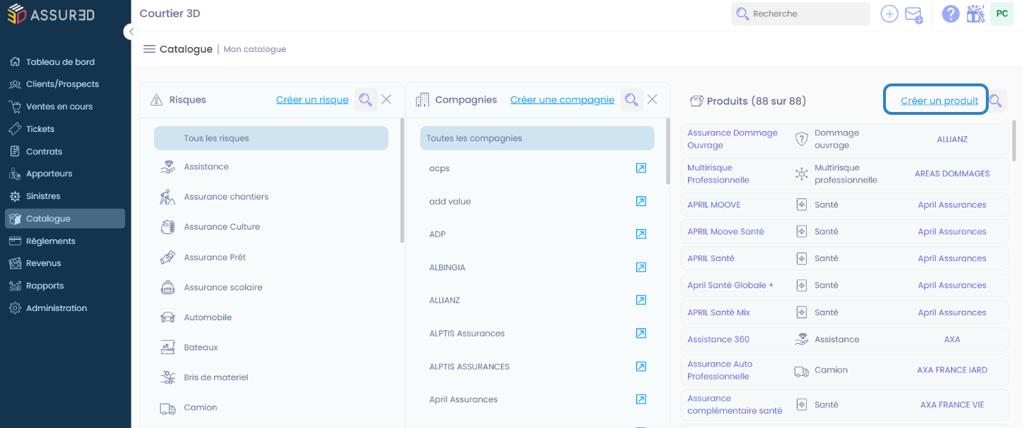Image resolution: width=1023 pixels, height=428 pixels.
Task: Select Toutes les compagnies
Action: coord(538,138)
